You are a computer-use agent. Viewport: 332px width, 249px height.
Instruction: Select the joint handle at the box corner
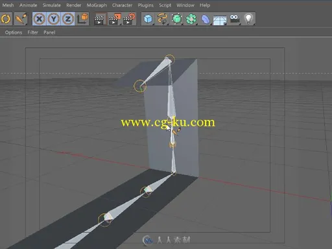[140, 86]
